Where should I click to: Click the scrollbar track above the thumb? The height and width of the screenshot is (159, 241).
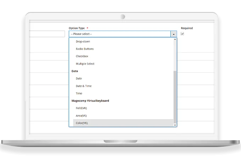pyautogui.click(x=175, y=55)
